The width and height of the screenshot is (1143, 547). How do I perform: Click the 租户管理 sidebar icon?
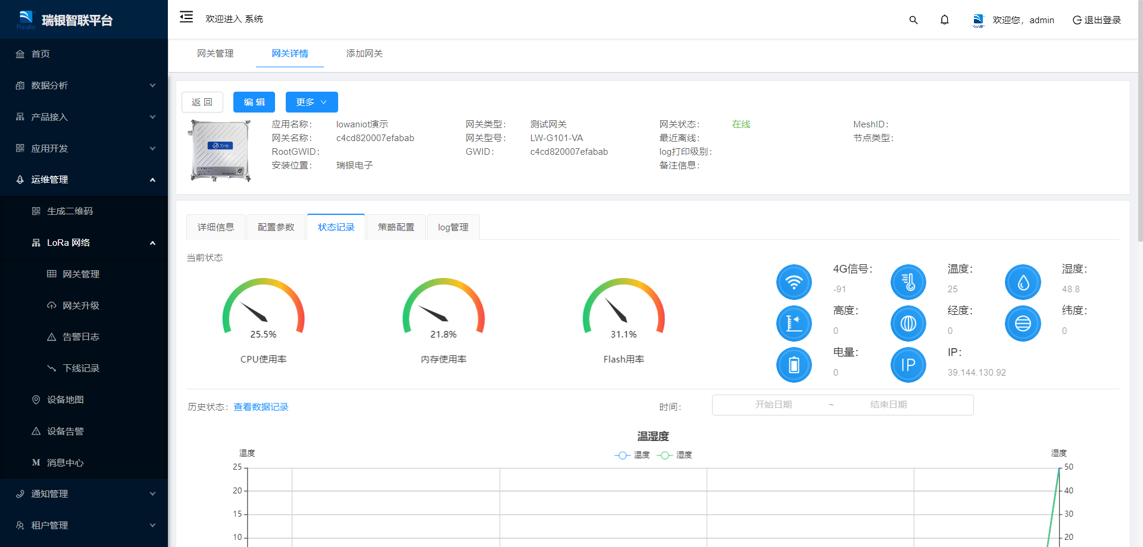[20, 526]
